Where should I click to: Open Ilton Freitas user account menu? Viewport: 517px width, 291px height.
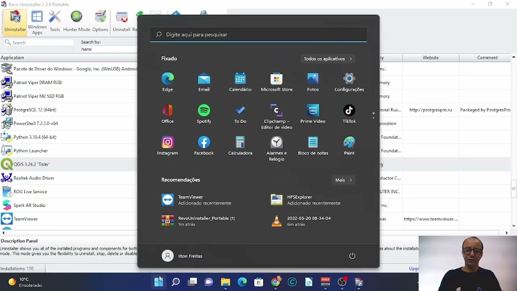click(182, 256)
